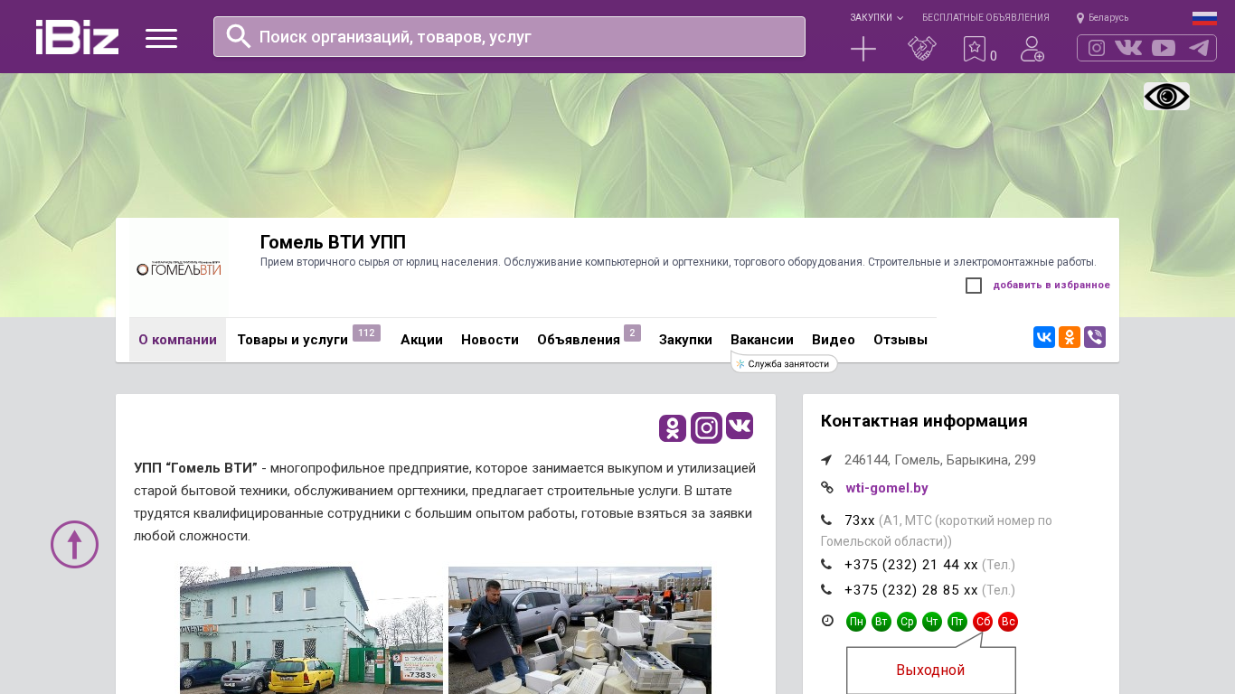
Task: Select the Пн weekday badge
Action: pos(856,622)
